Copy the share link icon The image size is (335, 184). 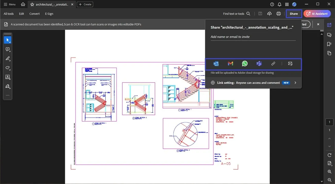click(273, 64)
